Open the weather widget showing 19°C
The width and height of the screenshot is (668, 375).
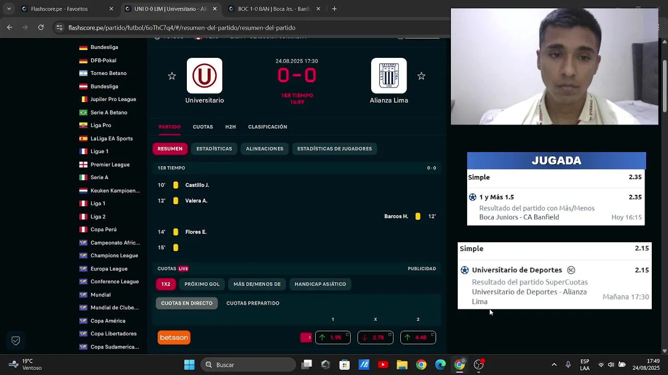click(25, 365)
